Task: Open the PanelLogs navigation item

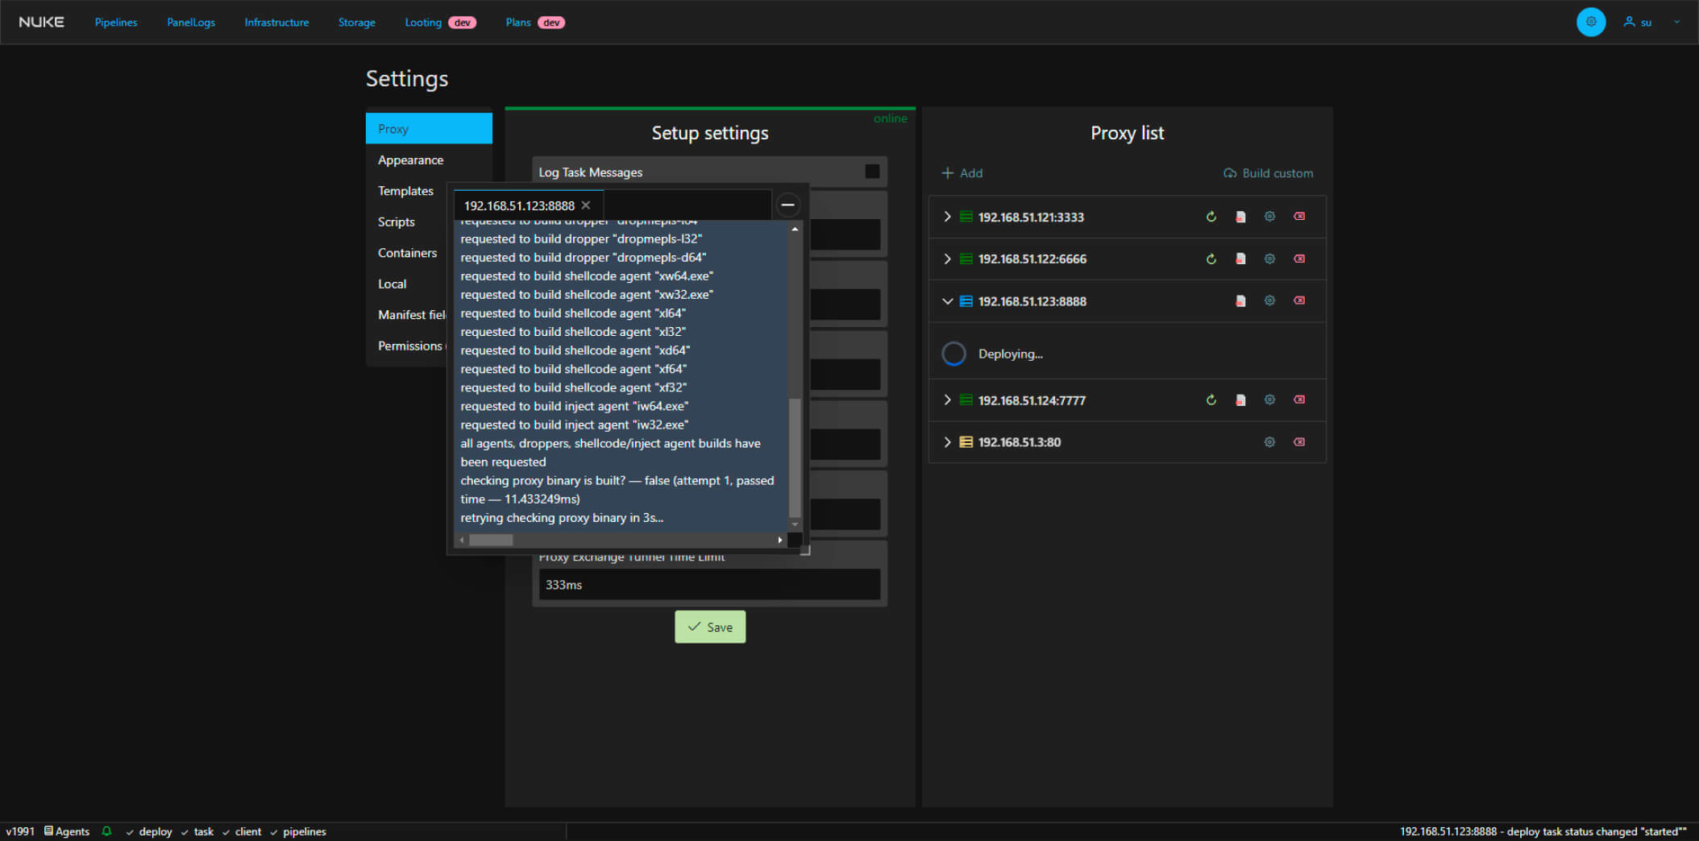Action: (191, 23)
